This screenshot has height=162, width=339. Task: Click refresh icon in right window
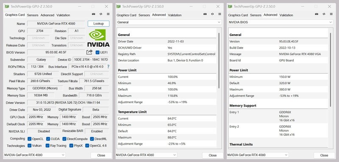324,14
